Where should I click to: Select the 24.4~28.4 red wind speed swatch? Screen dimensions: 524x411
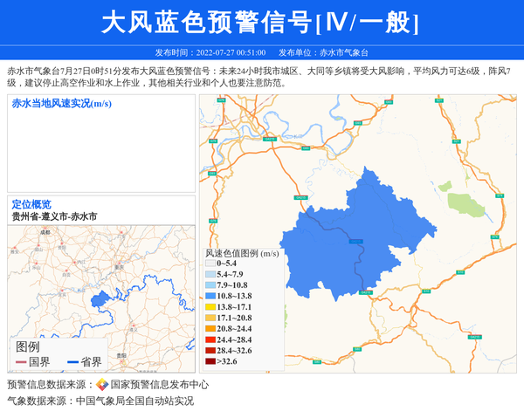(x=210, y=339)
